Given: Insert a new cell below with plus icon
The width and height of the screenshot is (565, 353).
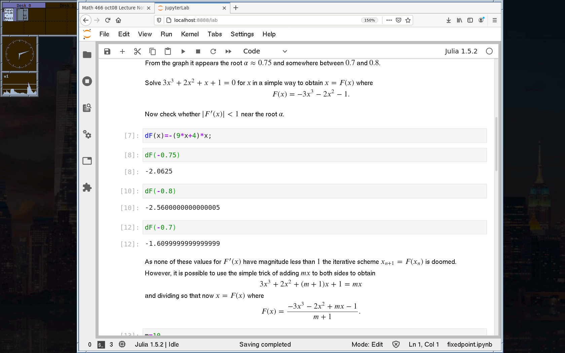Looking at the screenshot, I should [122, 51].
